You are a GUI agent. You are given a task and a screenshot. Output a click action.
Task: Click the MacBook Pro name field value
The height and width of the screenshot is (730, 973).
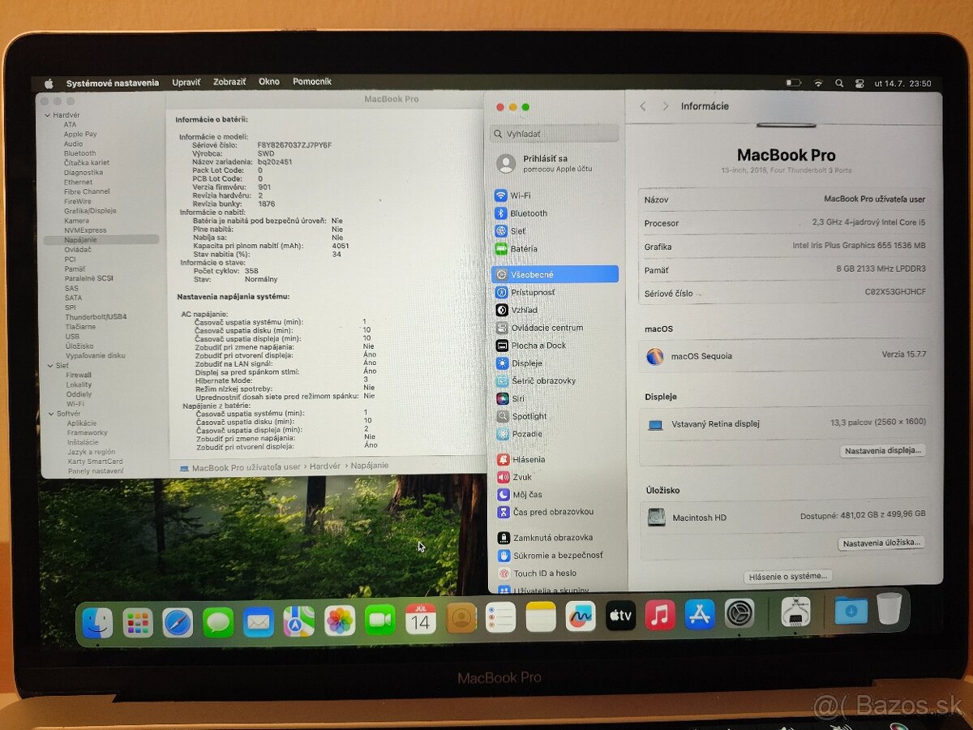[x=874, y=200]
